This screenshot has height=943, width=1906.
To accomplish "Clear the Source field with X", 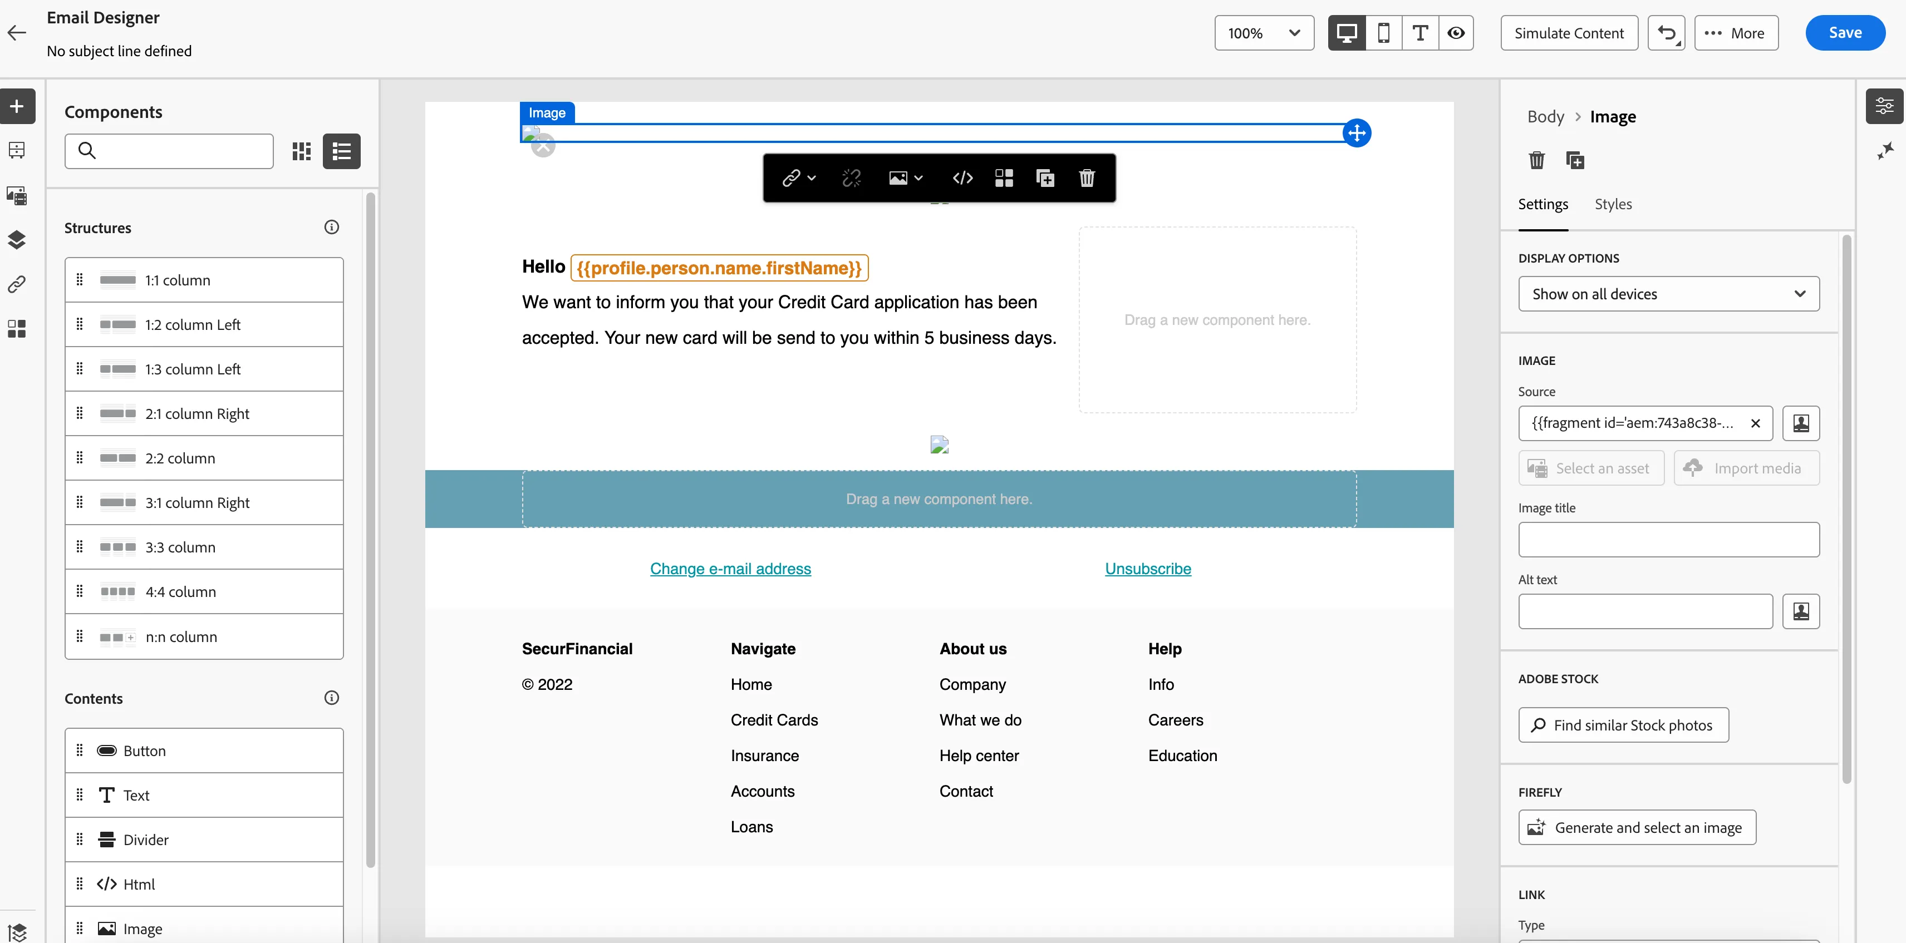I will 1755,423.
